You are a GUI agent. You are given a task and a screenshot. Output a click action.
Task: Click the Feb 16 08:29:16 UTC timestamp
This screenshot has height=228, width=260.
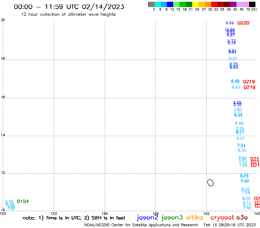point(230,225)
